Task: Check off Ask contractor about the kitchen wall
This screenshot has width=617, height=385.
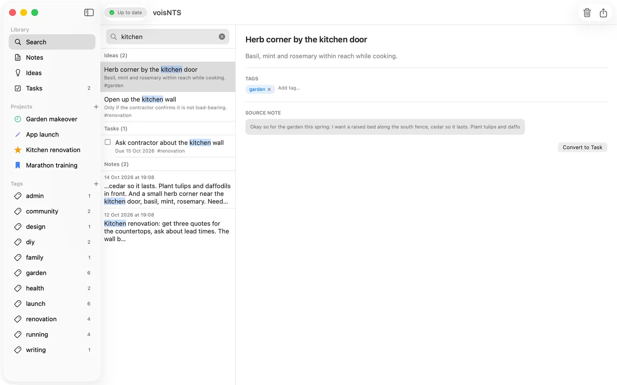Action: pos(108,142)
